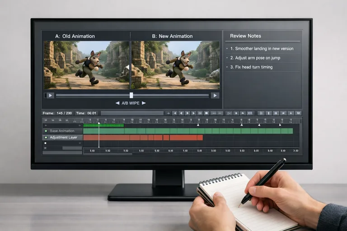Viewport: 347px width, 231px height.
Task: Click the last icon in timeline toolbar
Action: click(x=299, y=113)
